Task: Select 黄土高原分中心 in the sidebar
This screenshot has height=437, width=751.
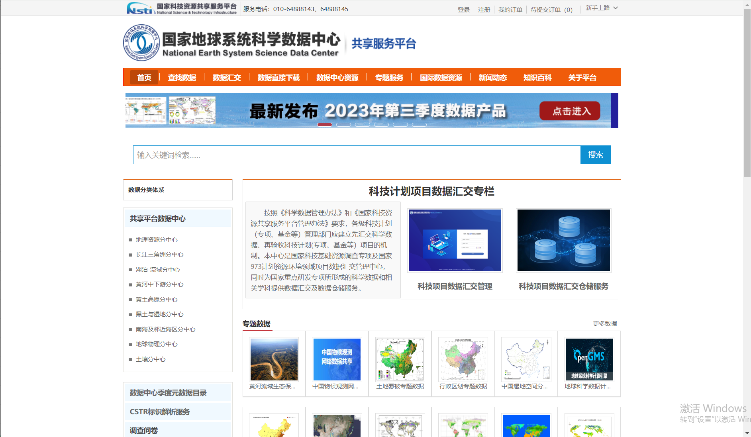Action: [156, 299]
